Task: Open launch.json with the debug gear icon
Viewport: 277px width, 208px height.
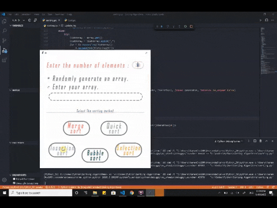Action: coord(29,20)
